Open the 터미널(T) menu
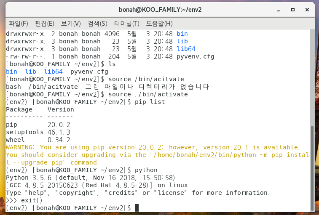The height and width of the screenshot is (215, 319). [x=126, y=24]
